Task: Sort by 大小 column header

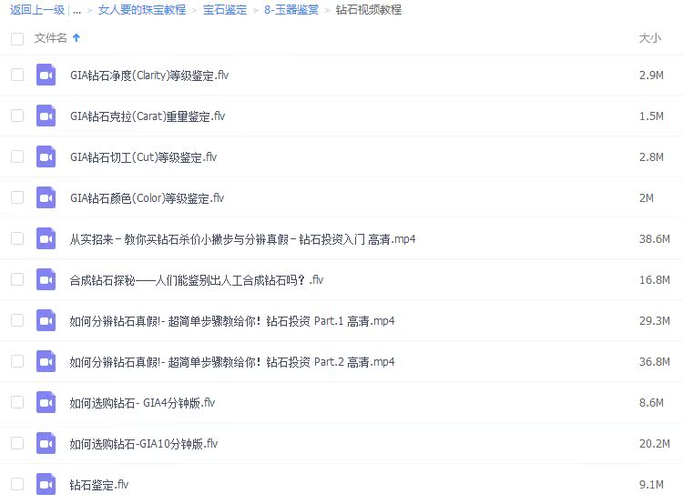Action: point(650,38)
